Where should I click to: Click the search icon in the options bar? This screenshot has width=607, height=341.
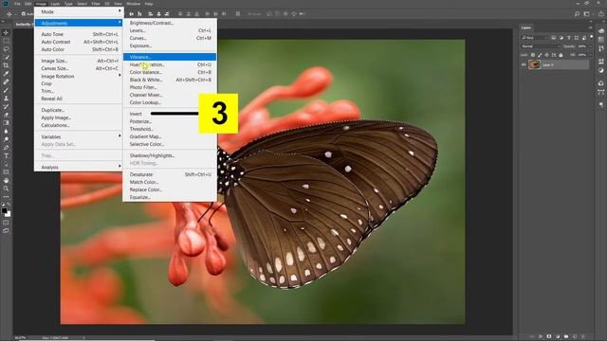coord(577,14)
